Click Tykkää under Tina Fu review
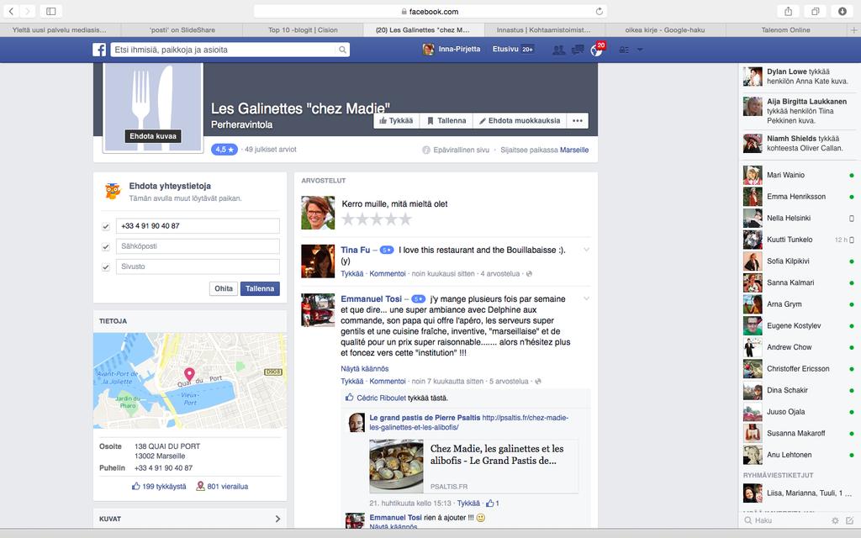The width and height of the screenshot is (861, 538). [x=352, y=274]
